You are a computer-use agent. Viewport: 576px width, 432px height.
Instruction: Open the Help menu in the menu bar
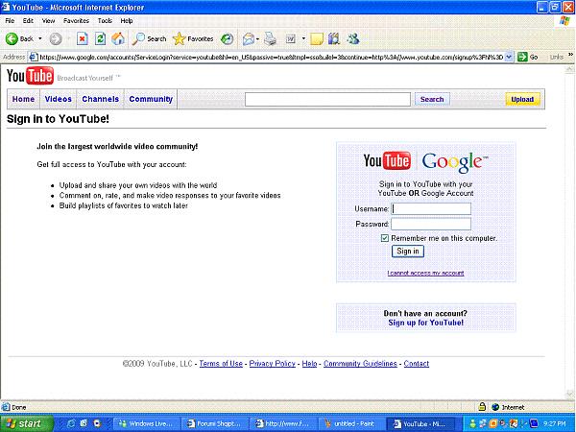pyautogui.click(x=127, y=20)
